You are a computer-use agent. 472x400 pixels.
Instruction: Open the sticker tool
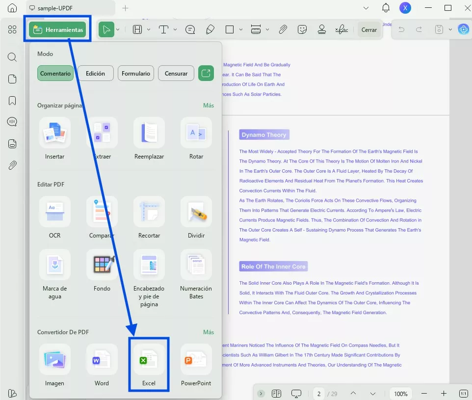(x=302, y=29)
